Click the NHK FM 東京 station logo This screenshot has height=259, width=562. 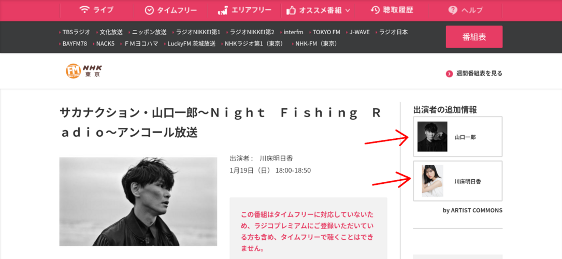(x=84, y=71)
